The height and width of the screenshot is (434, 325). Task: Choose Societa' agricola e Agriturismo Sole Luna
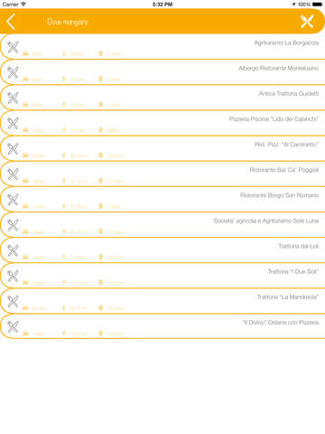pyautogui.click(x=162, y=224)
